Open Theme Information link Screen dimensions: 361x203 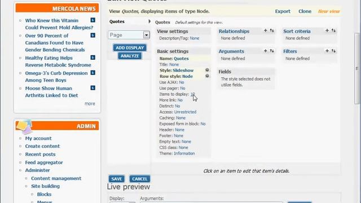tap(184, 153)
